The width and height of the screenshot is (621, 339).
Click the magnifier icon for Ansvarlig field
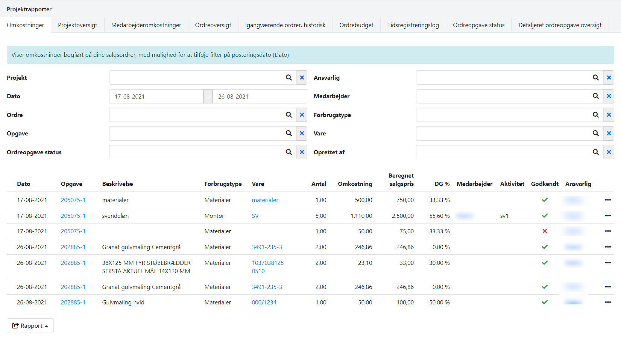(595, 78)
